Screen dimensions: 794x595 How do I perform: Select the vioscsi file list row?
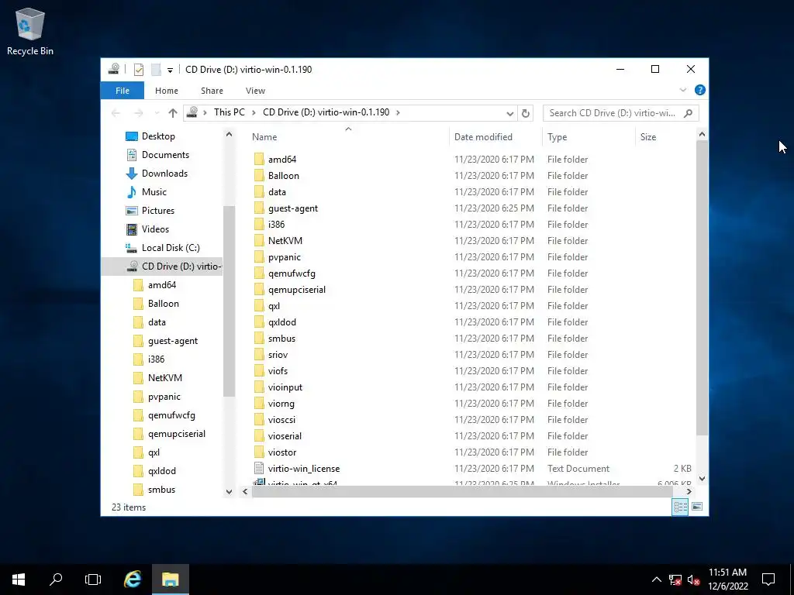472,420
